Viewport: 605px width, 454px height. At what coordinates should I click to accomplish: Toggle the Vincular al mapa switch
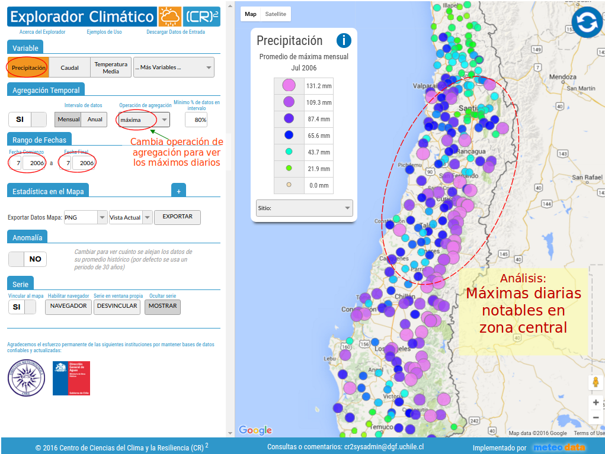(x=22, y=307)
